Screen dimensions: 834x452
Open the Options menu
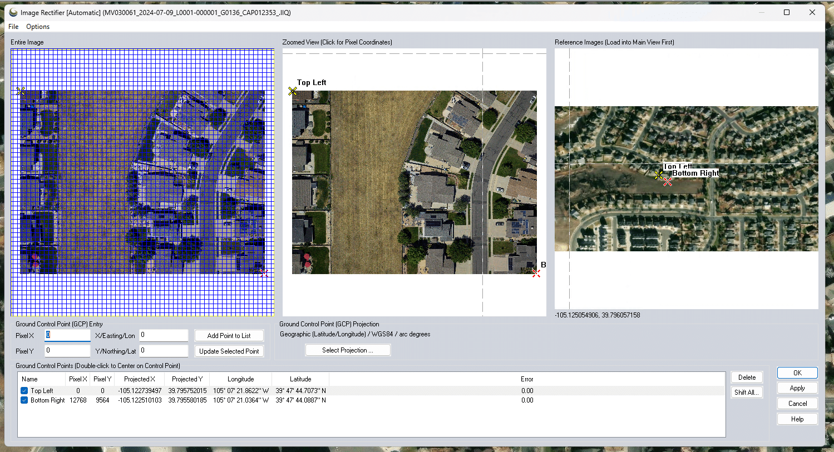[38, 27]
